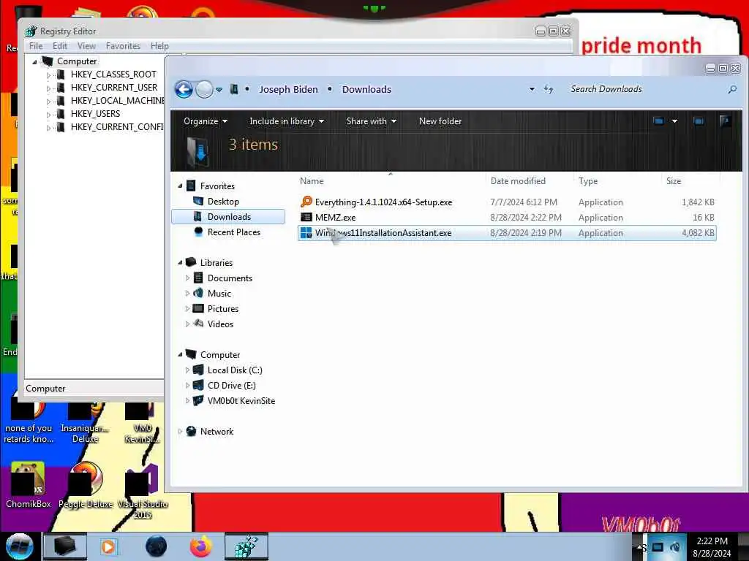Screen dimensions: 749x561
Task: Click the Back arrow in Explorer
Action: point(184,89)
